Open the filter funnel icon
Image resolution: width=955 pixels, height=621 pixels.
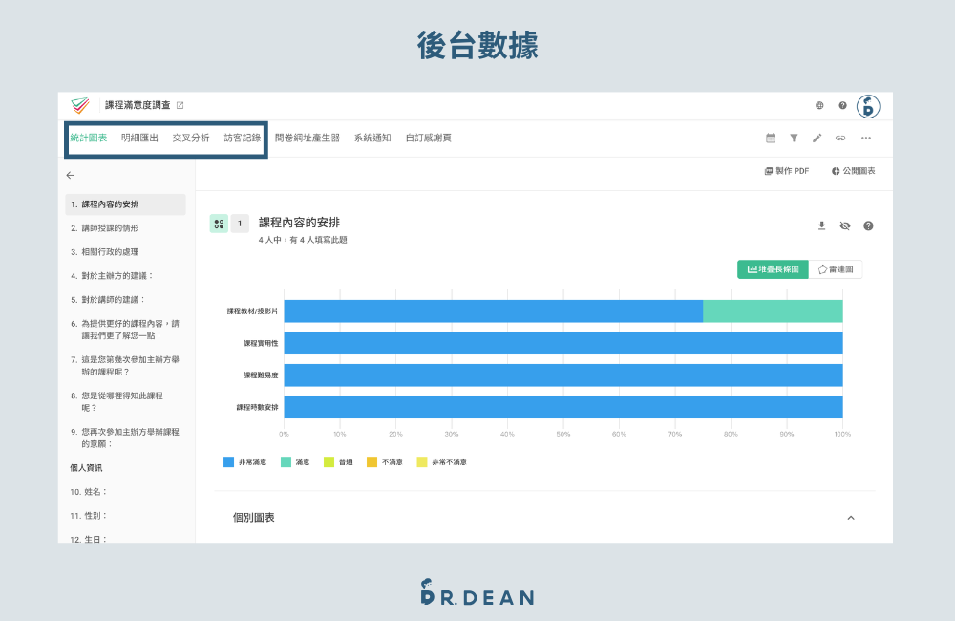[x=794, y=138]
